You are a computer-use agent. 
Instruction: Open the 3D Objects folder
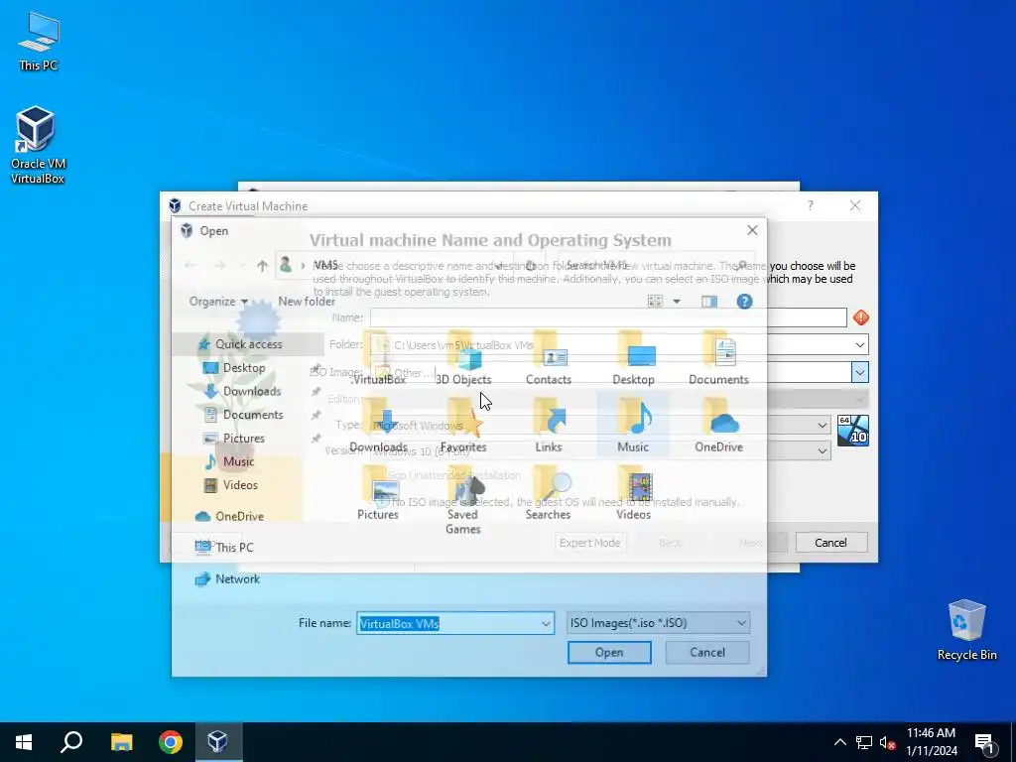pos(463,359)
